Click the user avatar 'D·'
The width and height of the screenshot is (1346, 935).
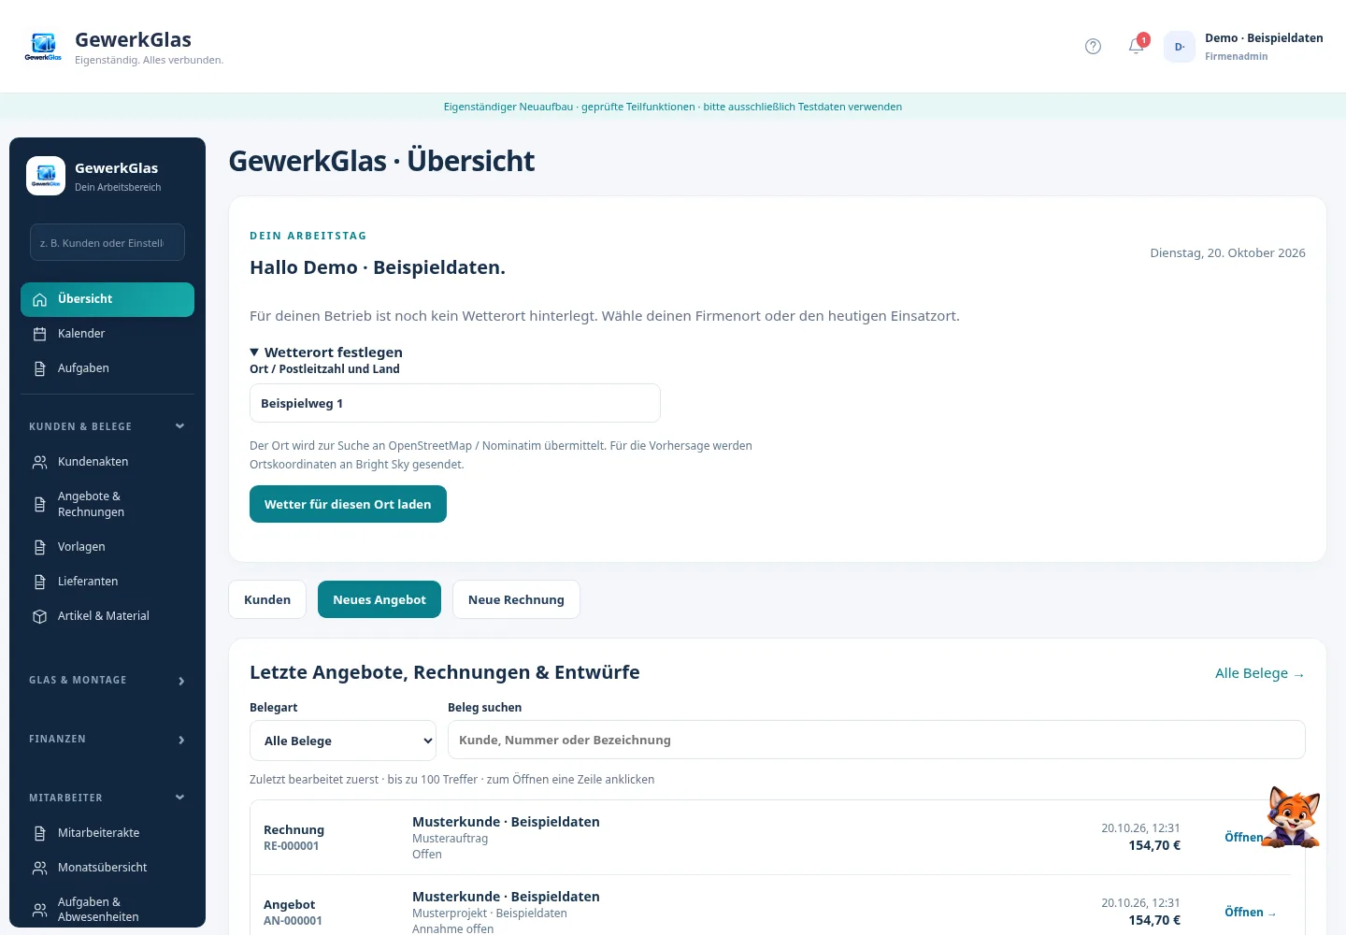(x=1180, y=47)
